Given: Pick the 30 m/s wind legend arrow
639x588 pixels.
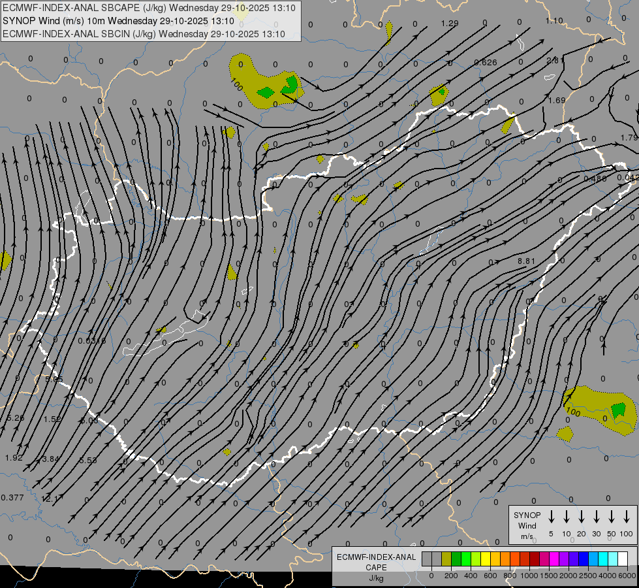Looking at the screenshot, I should [596, 517].
